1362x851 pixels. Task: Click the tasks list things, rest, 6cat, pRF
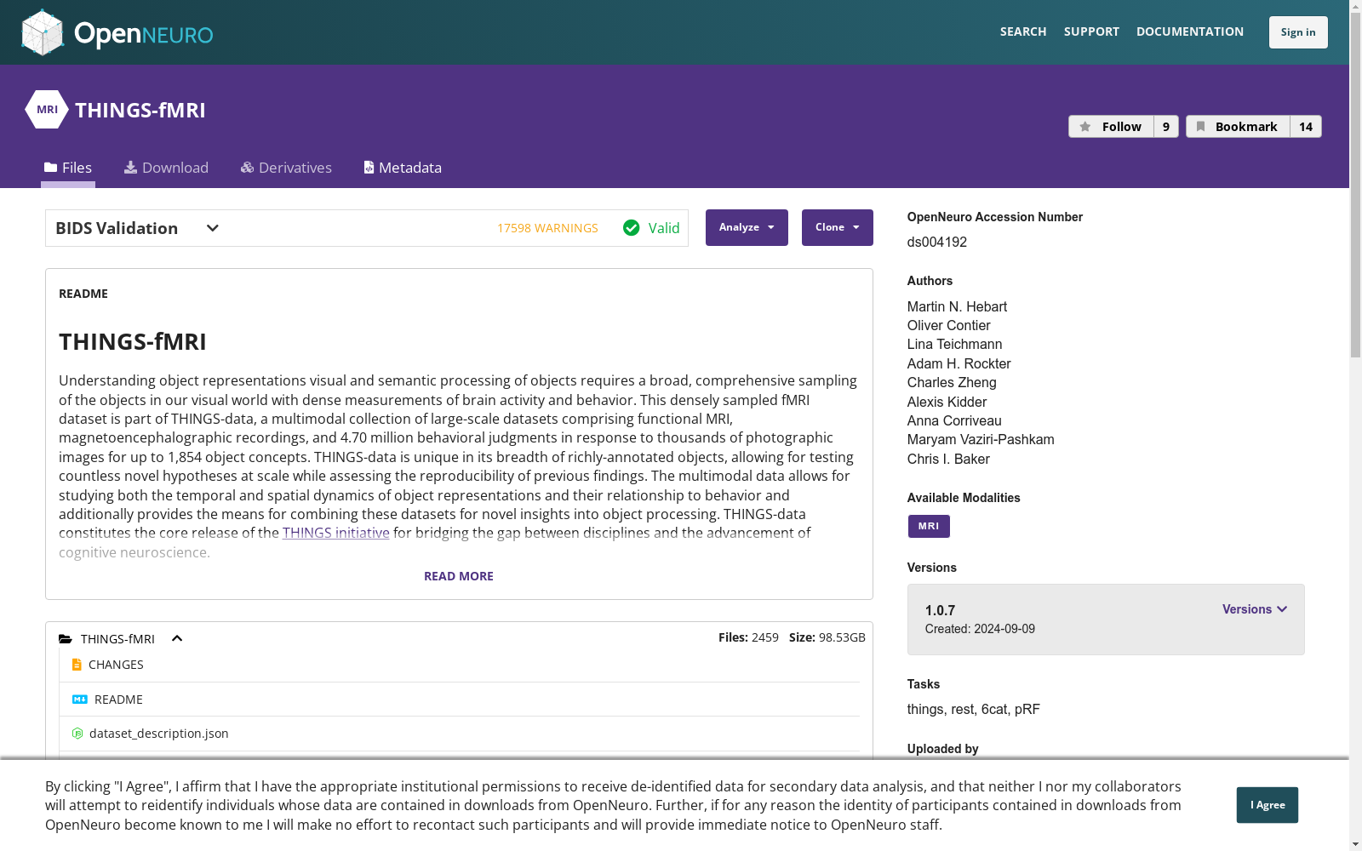[974, 710]
